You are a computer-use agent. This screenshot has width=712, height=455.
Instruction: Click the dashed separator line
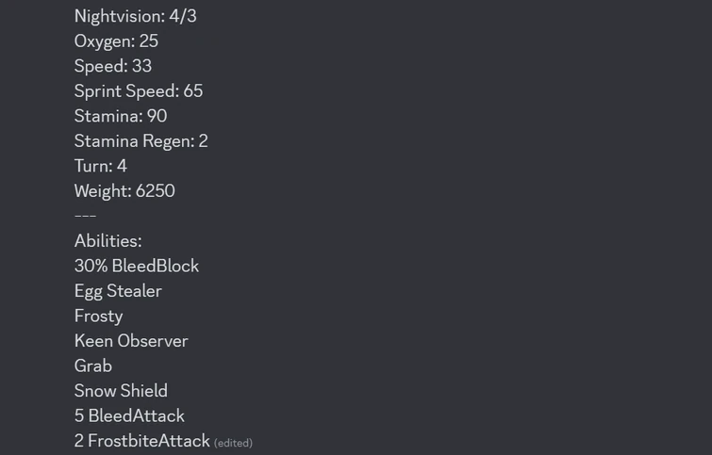click(85, 216)
